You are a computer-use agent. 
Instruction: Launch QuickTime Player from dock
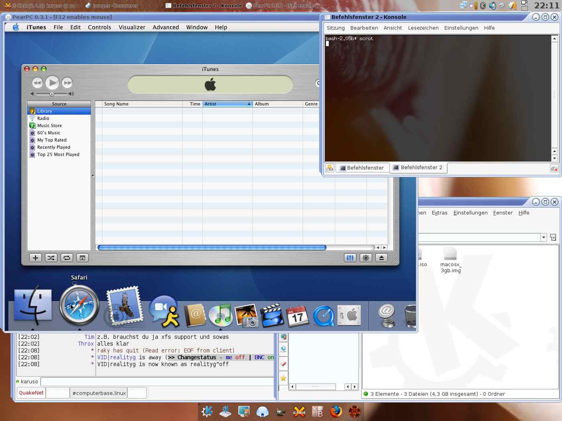(324, 316)
